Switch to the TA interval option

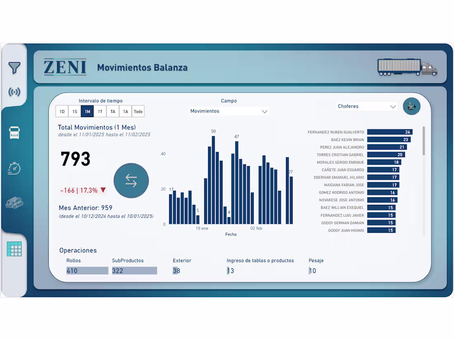[113, 111]
